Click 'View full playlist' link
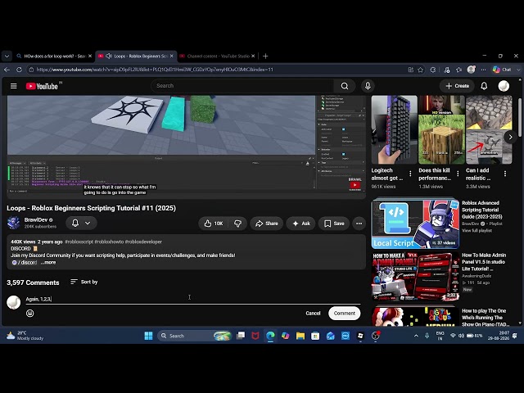The height and width of the screenshot is (393, 524). pyautogui.click(x=477, y=231)
